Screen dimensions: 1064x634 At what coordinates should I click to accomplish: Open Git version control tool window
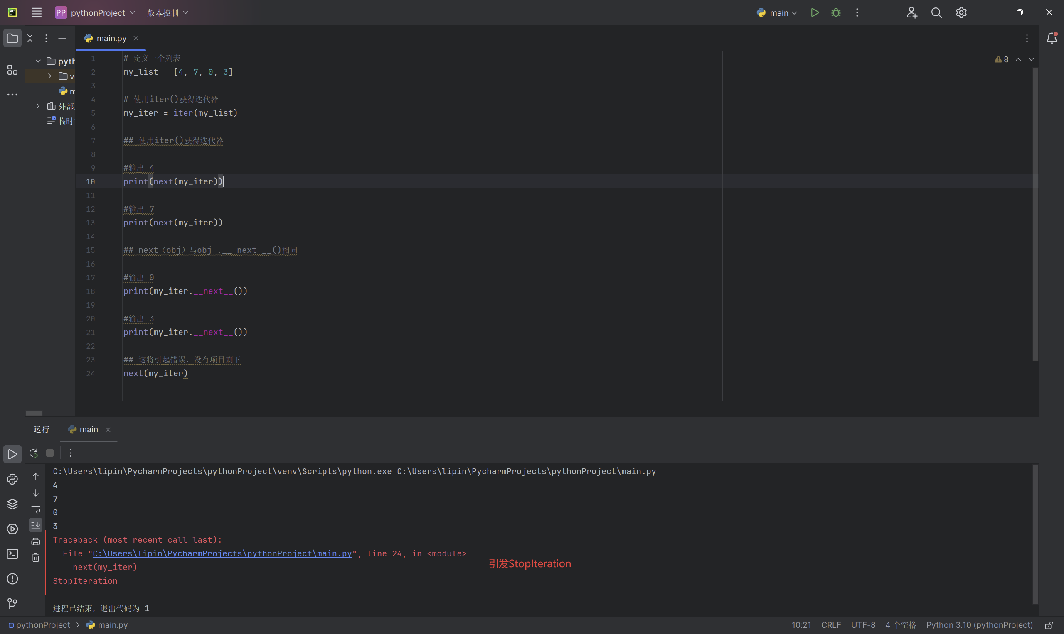pyautogui.click(x=12, y=603)
